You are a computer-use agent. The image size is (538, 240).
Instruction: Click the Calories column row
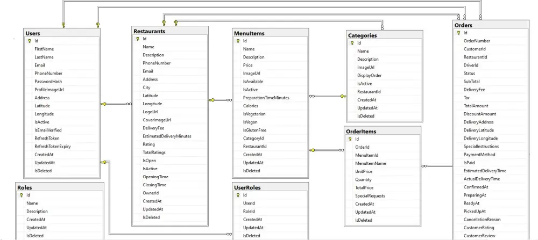[x=271, y=106]
